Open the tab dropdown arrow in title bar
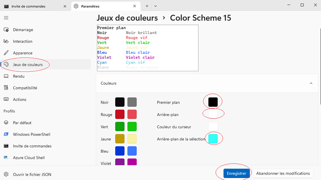 click(155, 6)
